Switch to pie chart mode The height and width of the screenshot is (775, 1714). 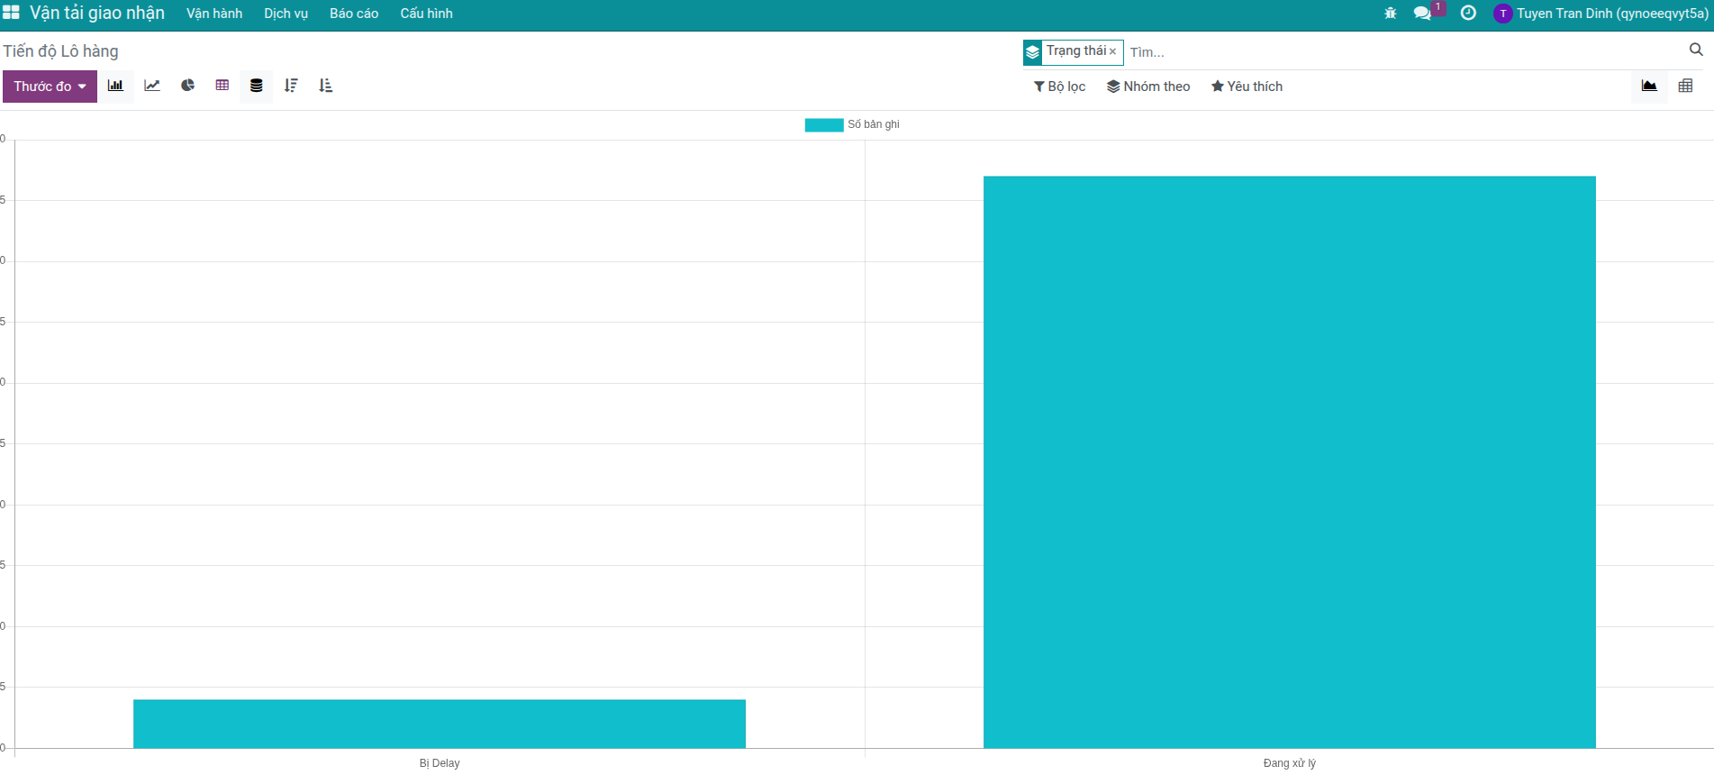[187, 86]
